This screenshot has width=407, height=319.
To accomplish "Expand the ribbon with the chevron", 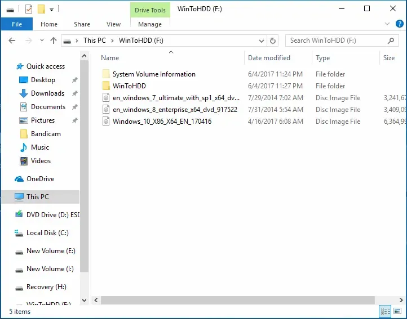I will point(387,24).
